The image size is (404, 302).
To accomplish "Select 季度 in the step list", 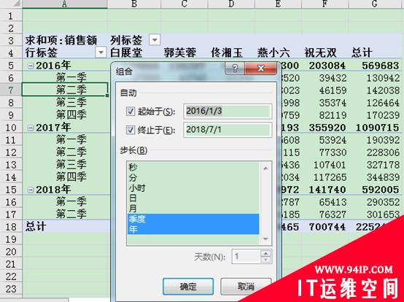I will (193, 219).
